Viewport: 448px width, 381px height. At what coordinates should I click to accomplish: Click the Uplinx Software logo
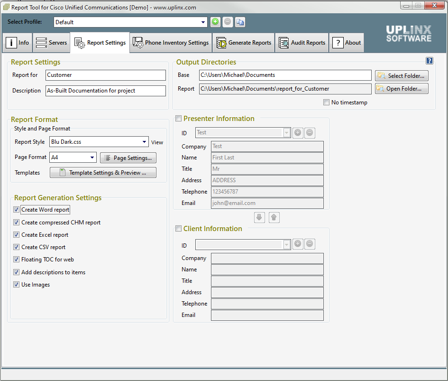[409, 34]
